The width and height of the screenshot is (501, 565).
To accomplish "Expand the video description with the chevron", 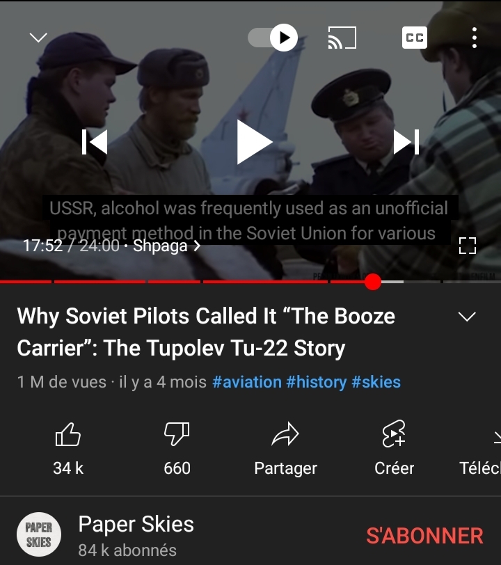I will [x=467, y=317].
